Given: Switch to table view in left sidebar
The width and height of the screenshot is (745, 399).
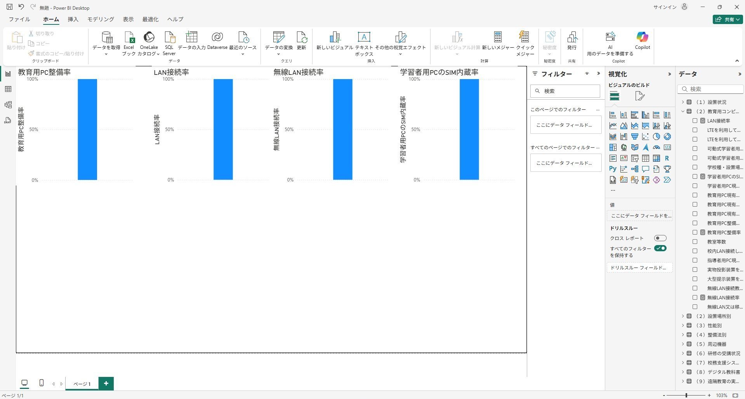Looking at the screenshot, I should tap(8, 89).
